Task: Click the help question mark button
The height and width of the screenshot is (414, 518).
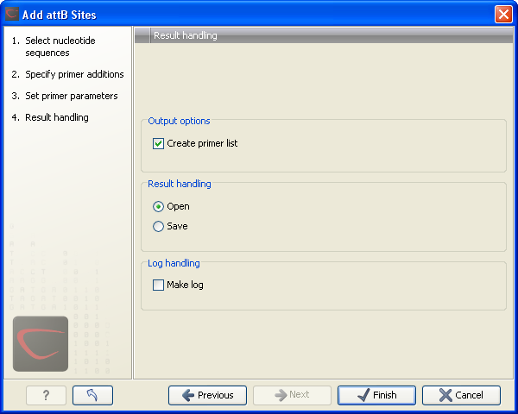Action: pos(46,395)
